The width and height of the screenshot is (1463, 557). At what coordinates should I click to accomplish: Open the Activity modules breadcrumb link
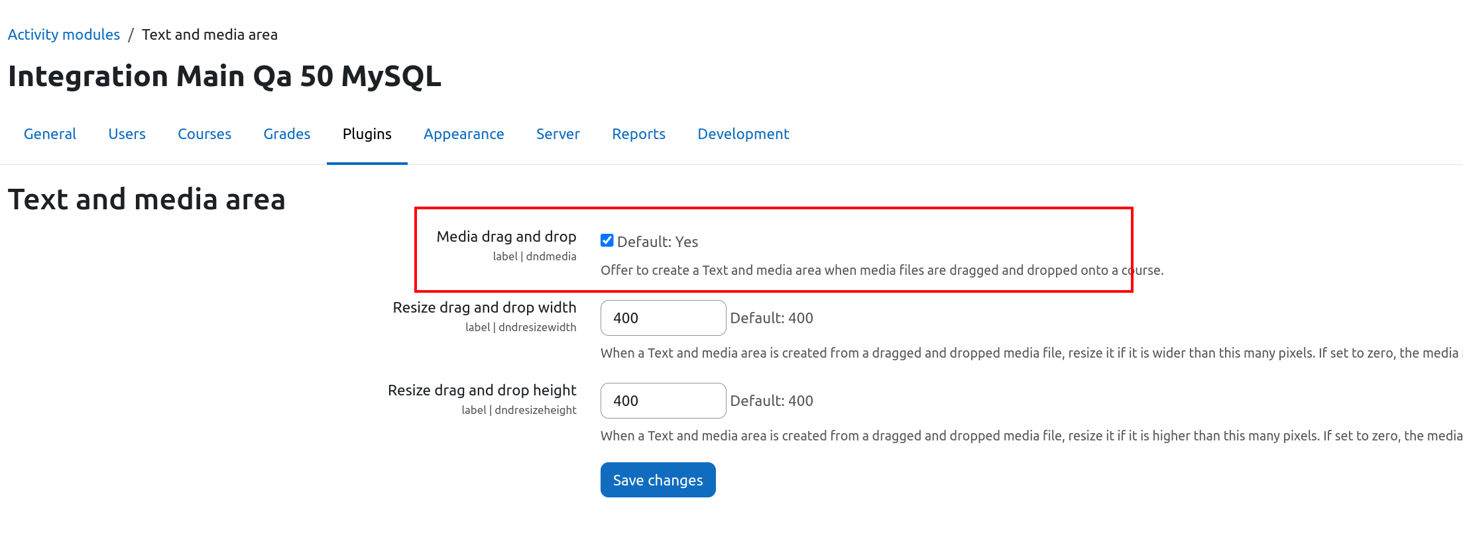click(64, 34)
